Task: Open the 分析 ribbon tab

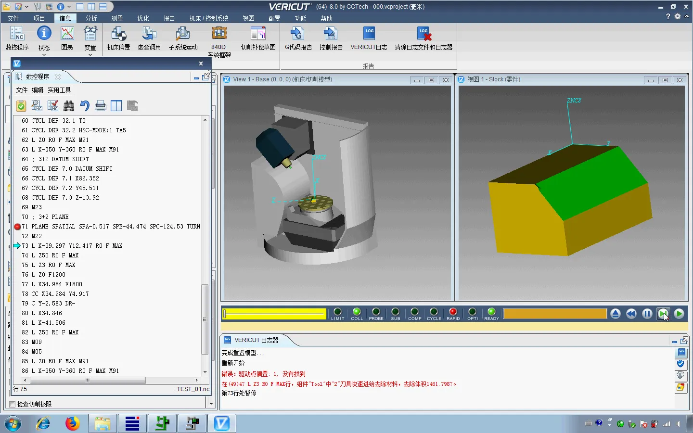Action: [91, 18]
